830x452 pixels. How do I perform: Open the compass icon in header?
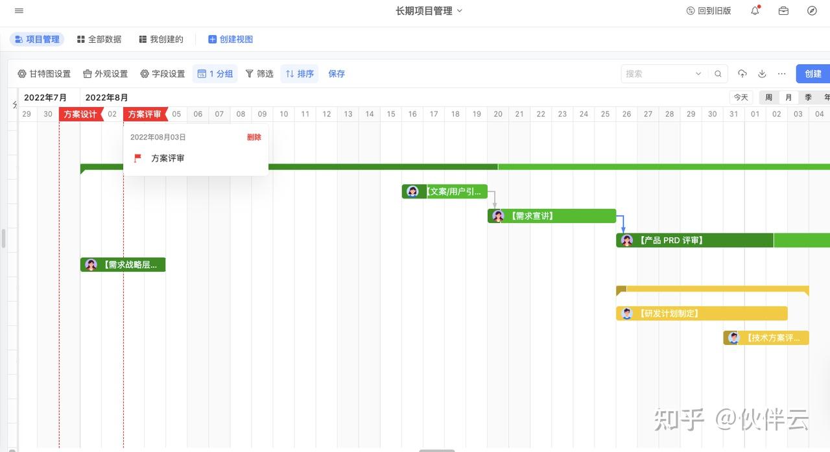pos(812,11)
